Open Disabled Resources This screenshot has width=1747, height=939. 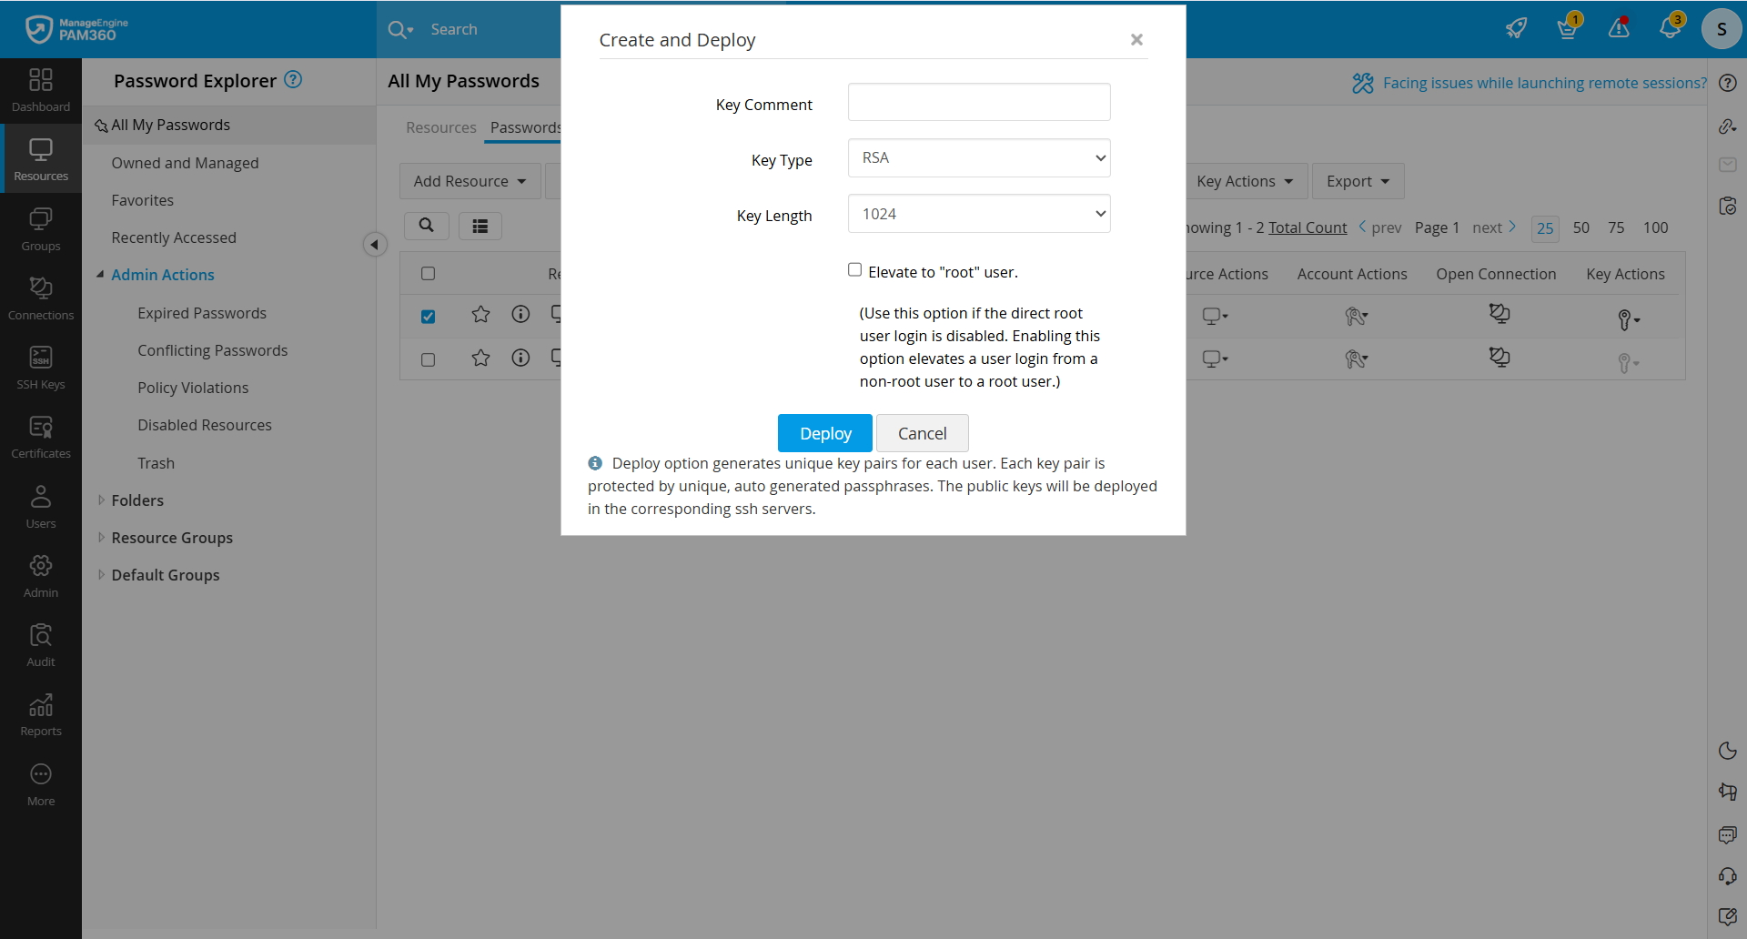(x=205, y=425)
